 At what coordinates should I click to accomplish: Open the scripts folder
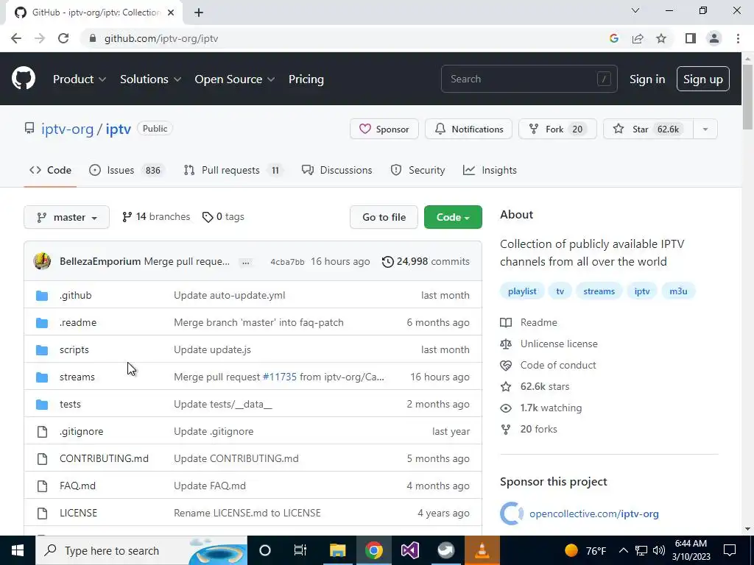tap(74, 349)
